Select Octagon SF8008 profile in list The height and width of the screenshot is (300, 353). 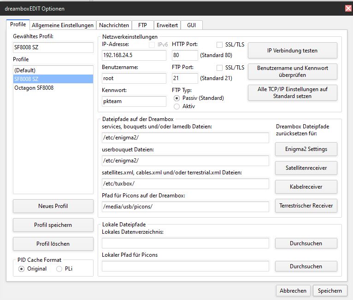click(34, 87)
